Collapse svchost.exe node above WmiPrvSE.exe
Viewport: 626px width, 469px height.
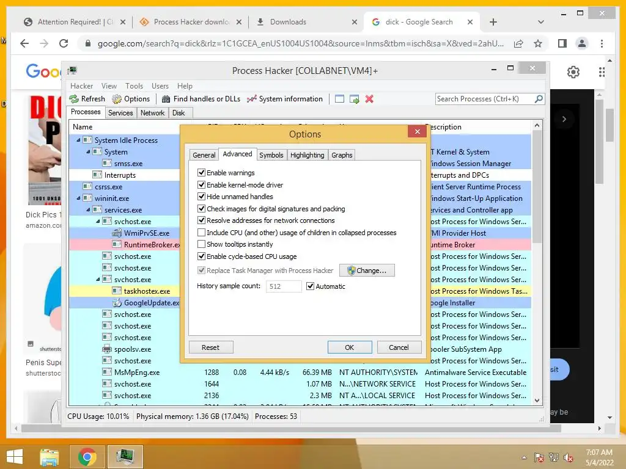coord(98,221)
